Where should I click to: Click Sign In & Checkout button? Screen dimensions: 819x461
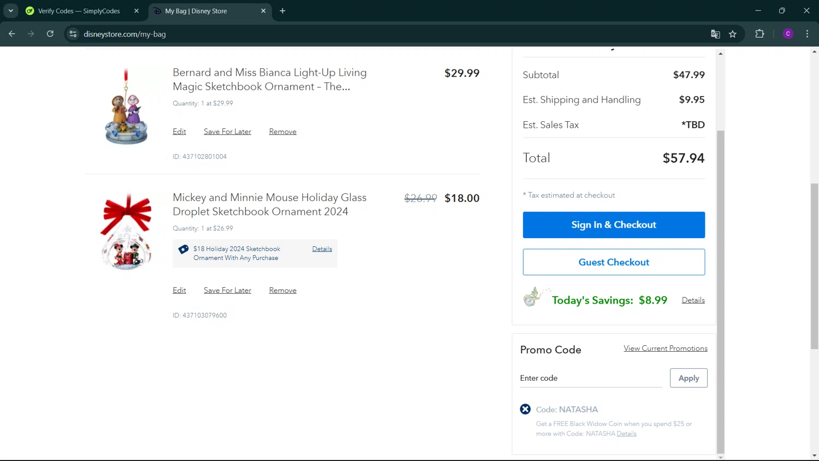click(x=614, y=225)
